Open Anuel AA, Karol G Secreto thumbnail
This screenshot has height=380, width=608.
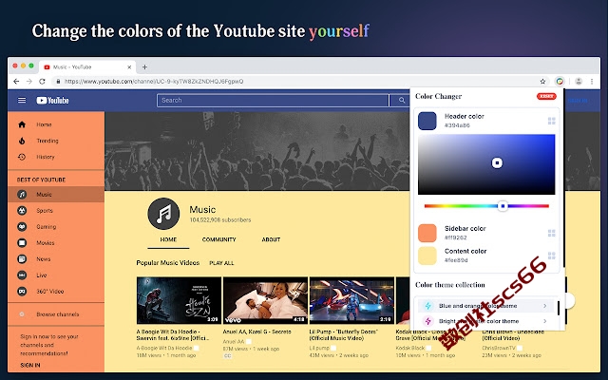(265, 300)
